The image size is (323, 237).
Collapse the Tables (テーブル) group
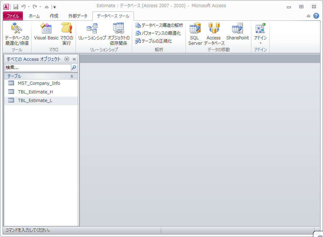[72, 76]
